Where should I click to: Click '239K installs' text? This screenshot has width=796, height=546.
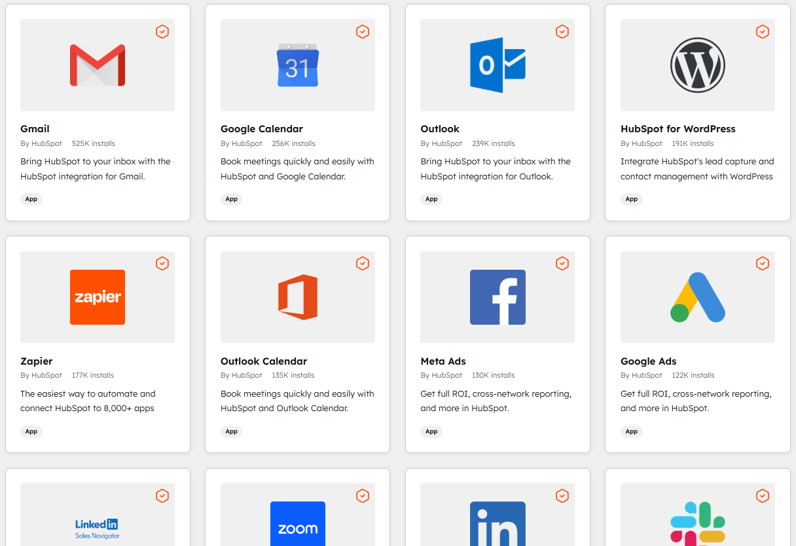pos(494,143)
